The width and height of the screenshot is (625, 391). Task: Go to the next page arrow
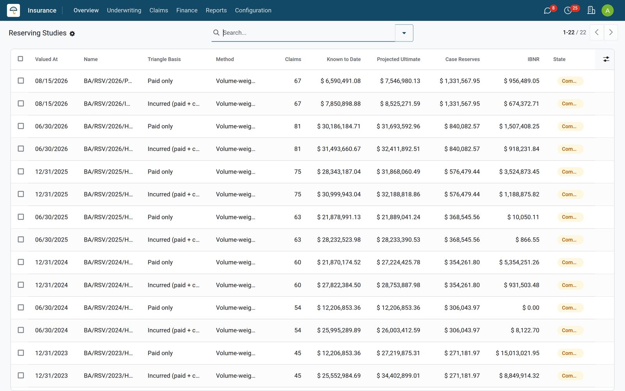(611, 32)
